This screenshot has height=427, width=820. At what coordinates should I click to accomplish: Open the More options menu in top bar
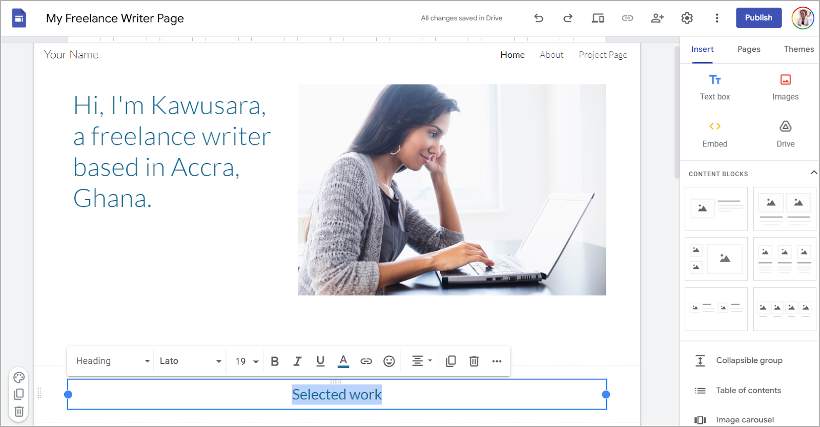[x=716, y=18]
